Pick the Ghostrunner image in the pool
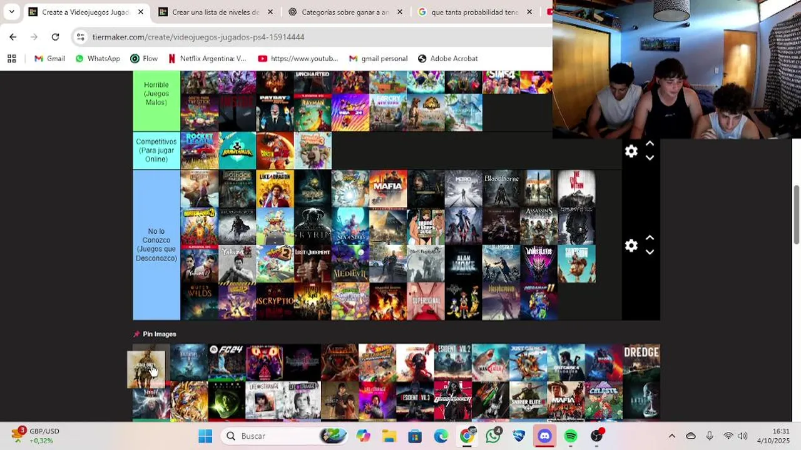 [x=453, y=400]
